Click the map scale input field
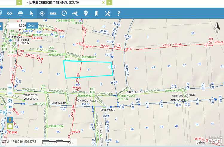 (19, 26)
